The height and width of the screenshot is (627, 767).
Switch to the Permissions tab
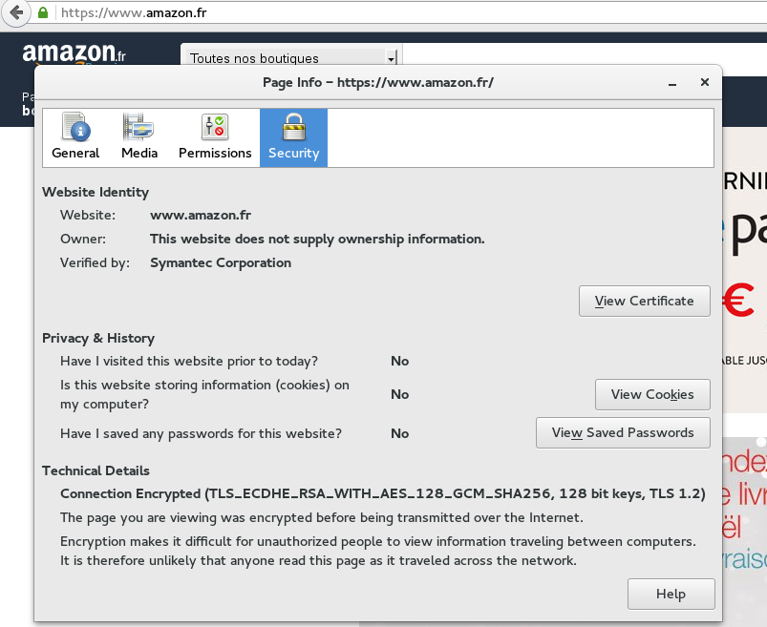tap(214, 136)
